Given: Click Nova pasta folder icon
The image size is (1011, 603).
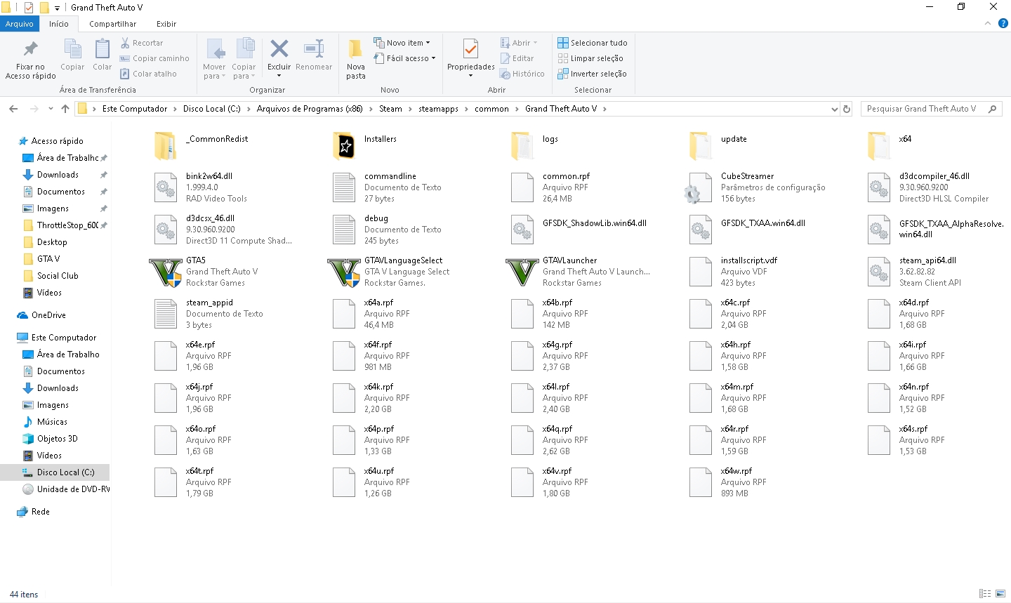Looking at the screenshot, I should coord(356,48).
